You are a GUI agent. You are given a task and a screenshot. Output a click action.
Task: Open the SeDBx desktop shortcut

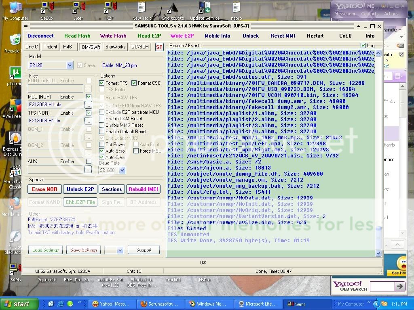pyautogui.click(x=47, y=10)
